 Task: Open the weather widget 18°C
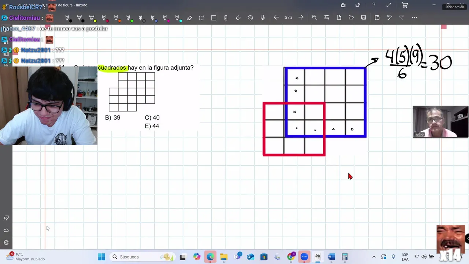click(x=26, y=257)
